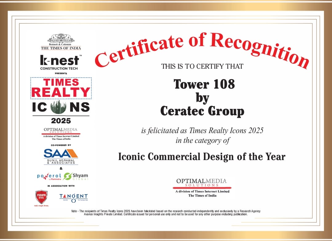Click the IN ASSOCIATION WITH label

61,186
